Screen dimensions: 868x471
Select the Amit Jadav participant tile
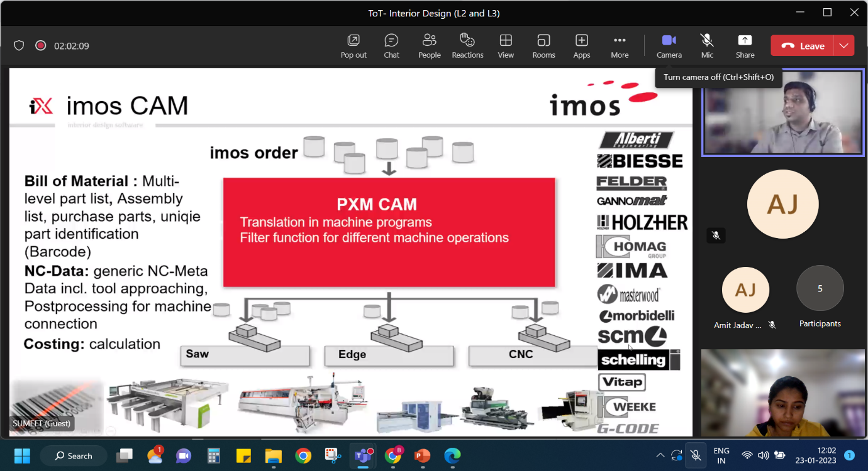pos(745,290)
